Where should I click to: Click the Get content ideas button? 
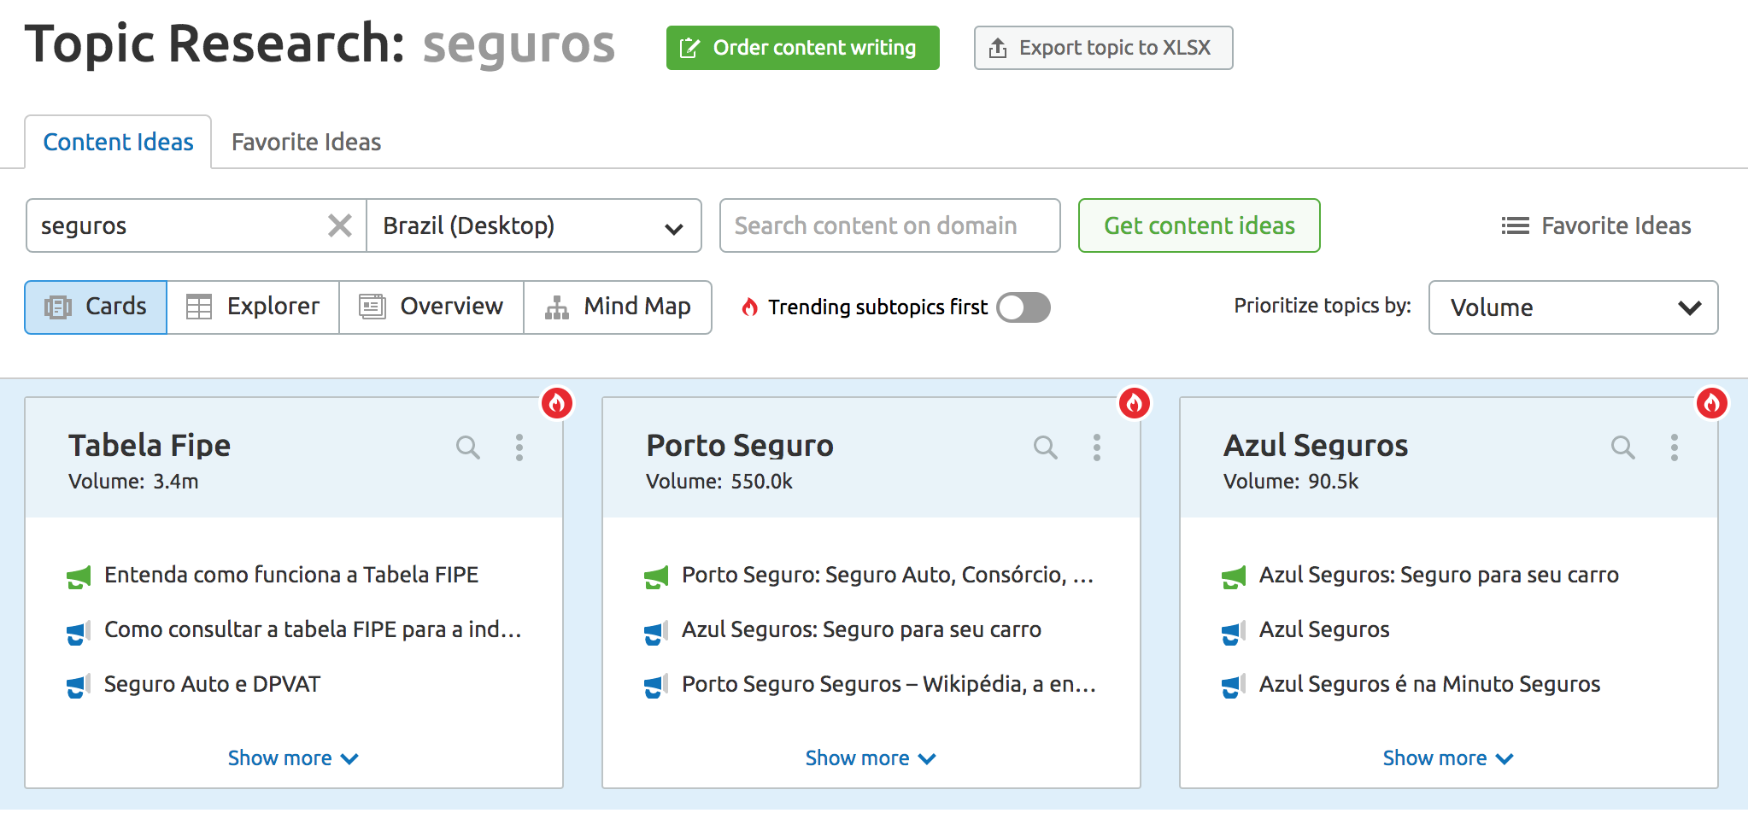1199,225
